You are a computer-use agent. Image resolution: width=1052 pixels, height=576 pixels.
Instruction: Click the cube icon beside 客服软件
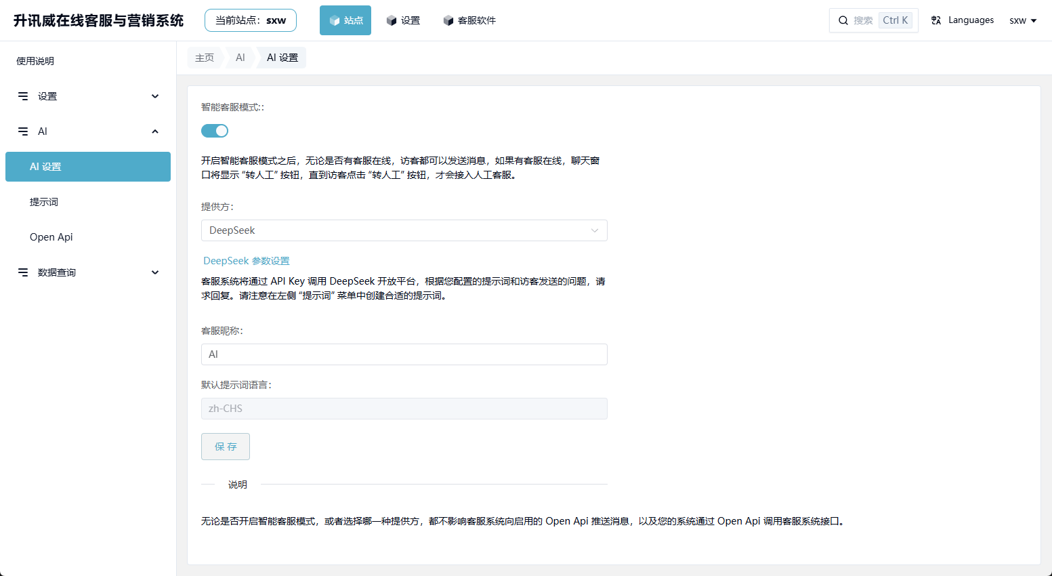[448, 21]
